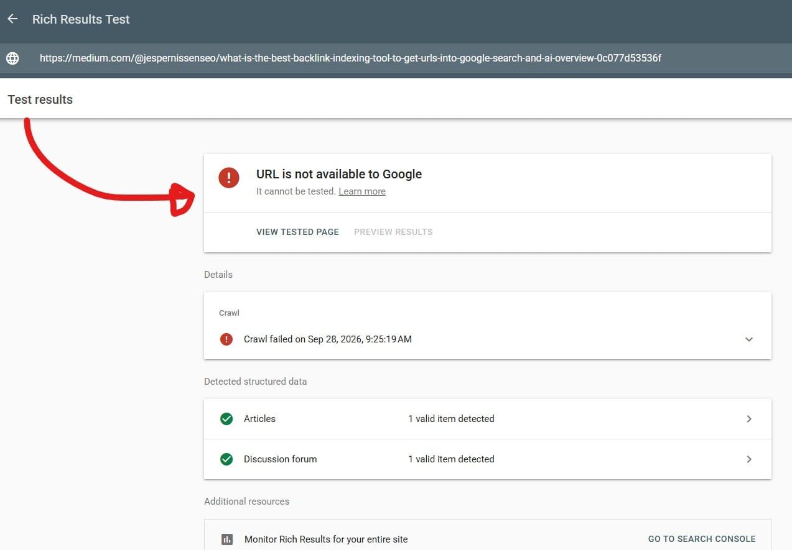
Task: Click Monitor Rich Results for your entire site
Action: (326, 539)
